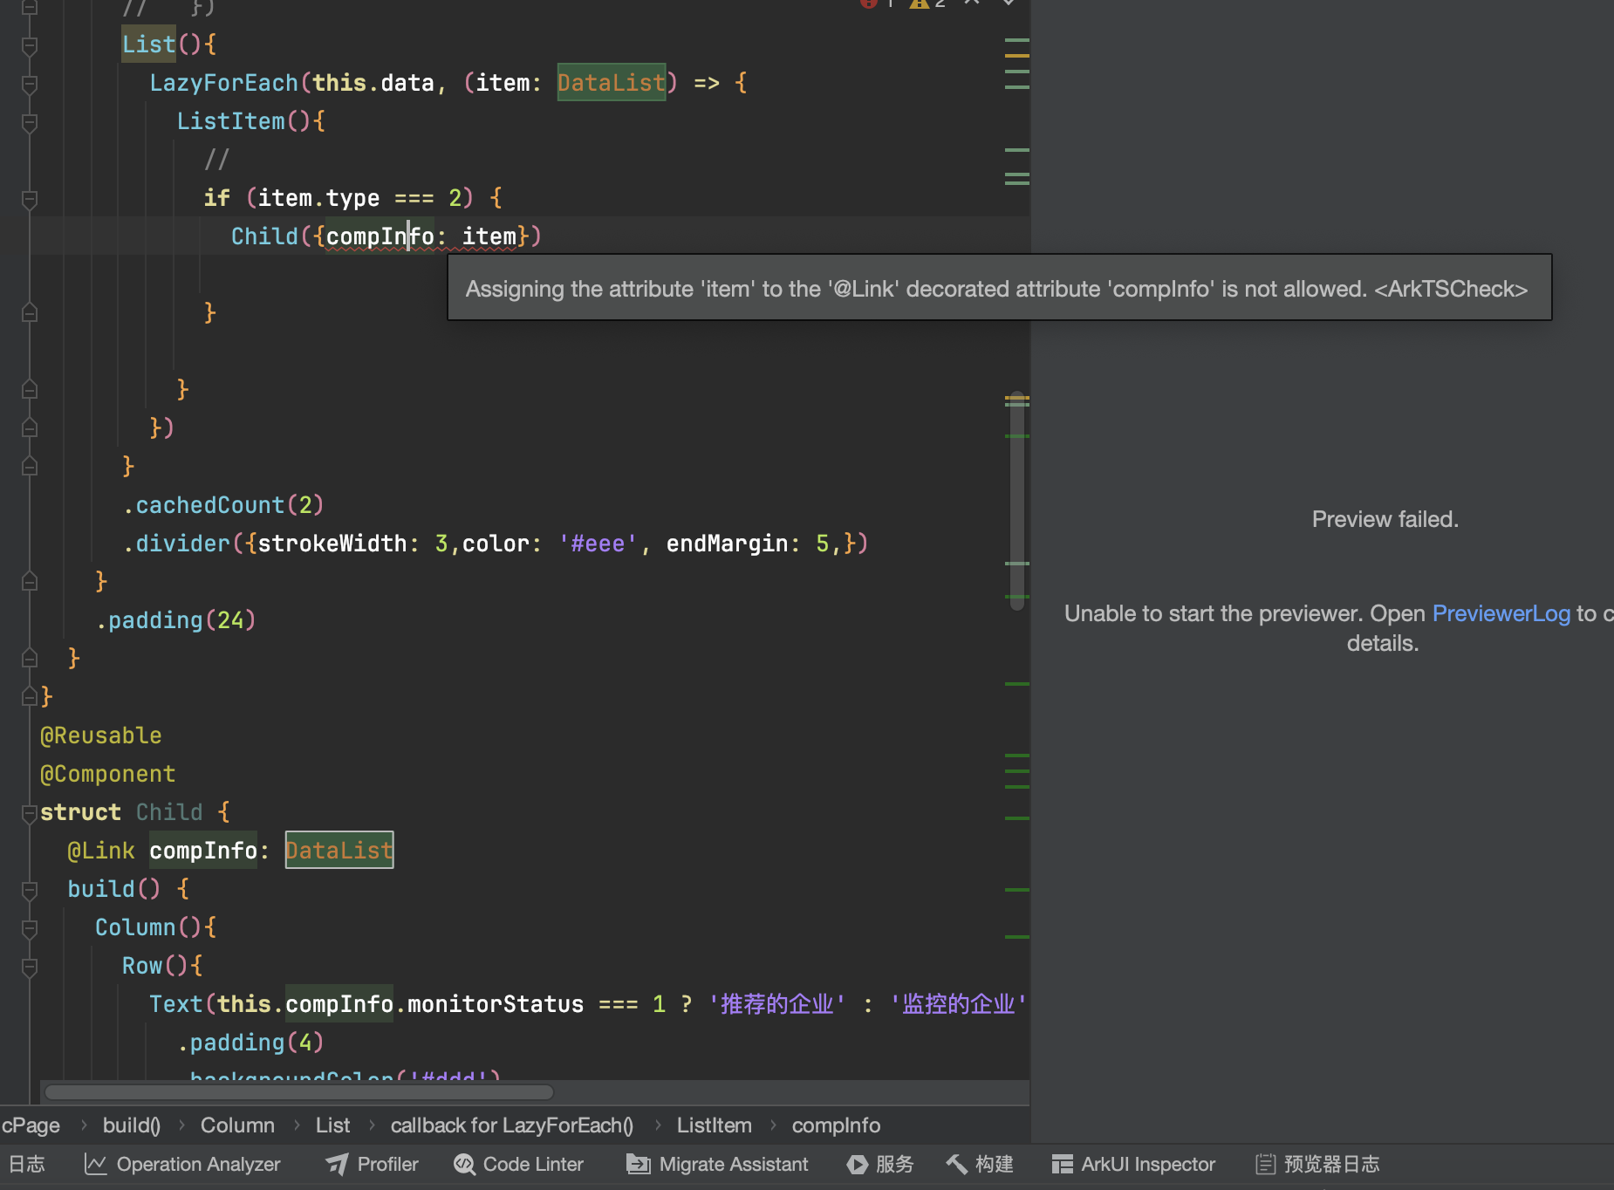Click the ArkTSCheck error tooltip message

[998, 289]
